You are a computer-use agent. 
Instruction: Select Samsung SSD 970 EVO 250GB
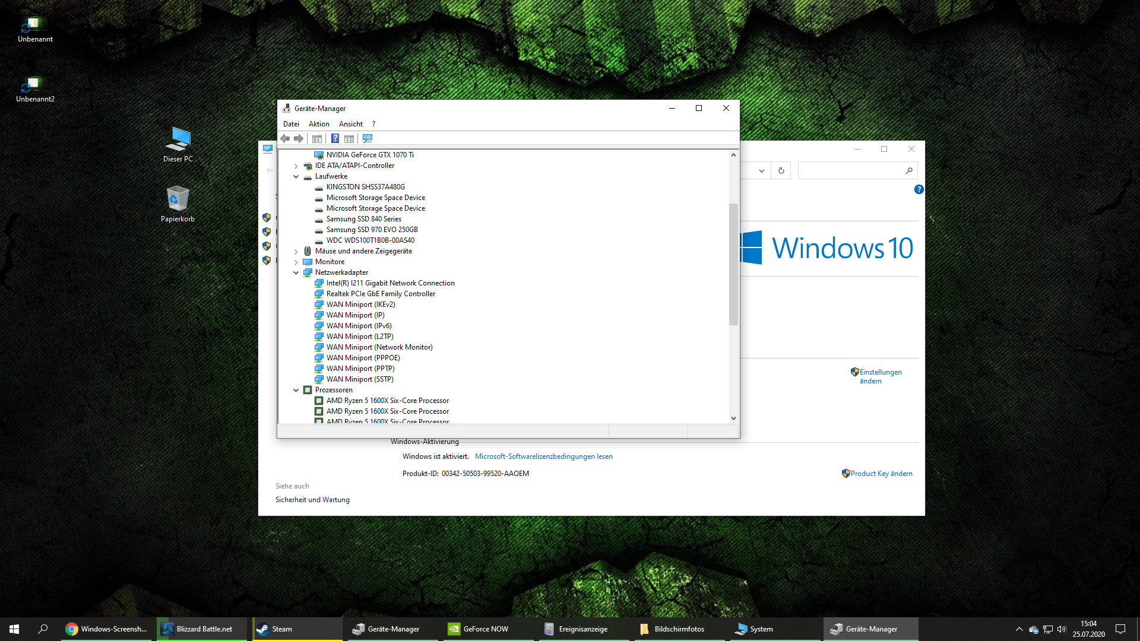click(372, 230)
